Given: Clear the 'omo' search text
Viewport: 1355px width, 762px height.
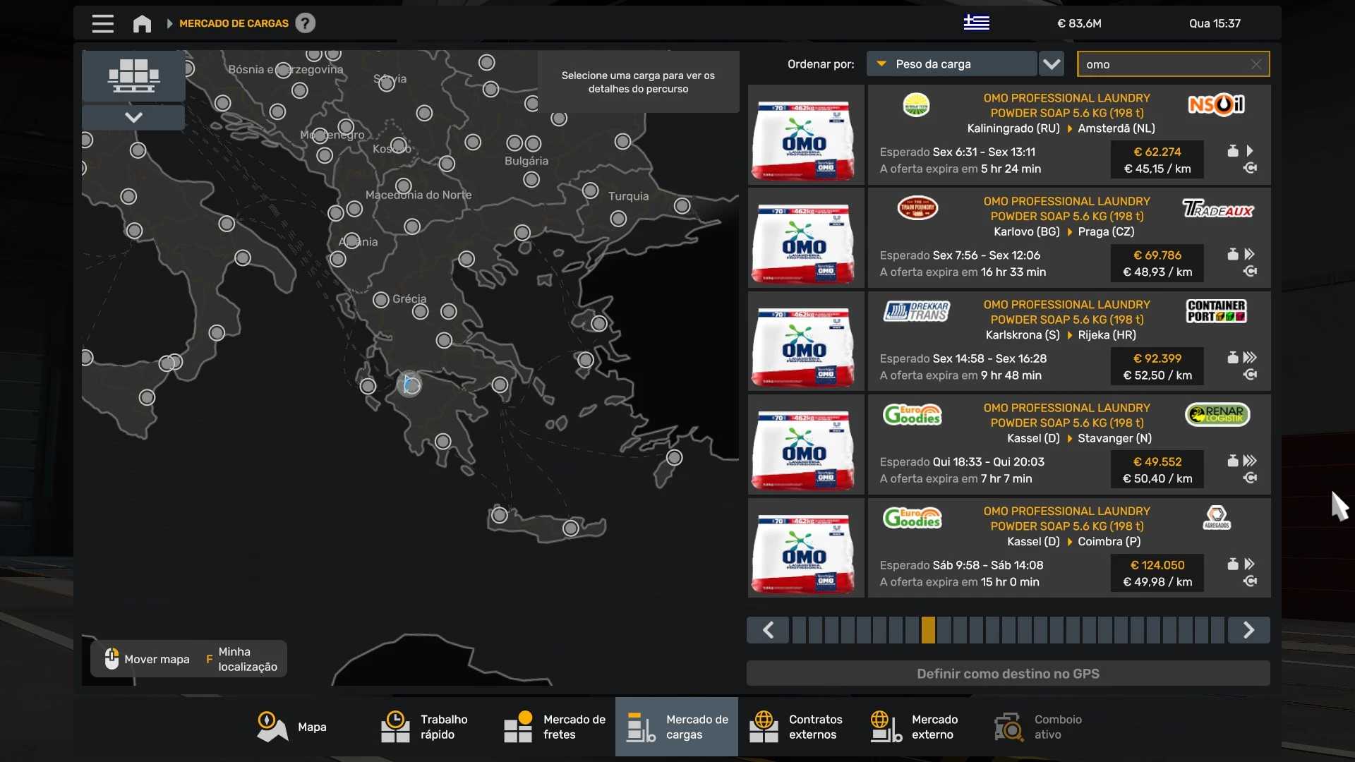Looking at the screenshot, I should point(1256,64).
